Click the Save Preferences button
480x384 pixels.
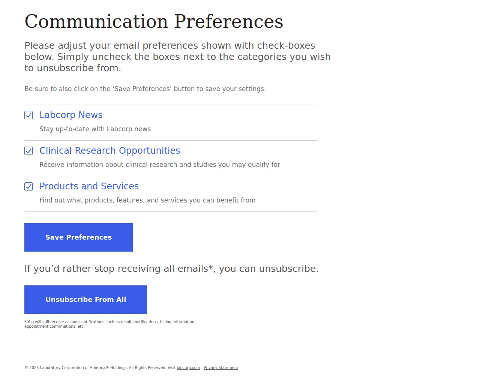(x=78, y=237)
